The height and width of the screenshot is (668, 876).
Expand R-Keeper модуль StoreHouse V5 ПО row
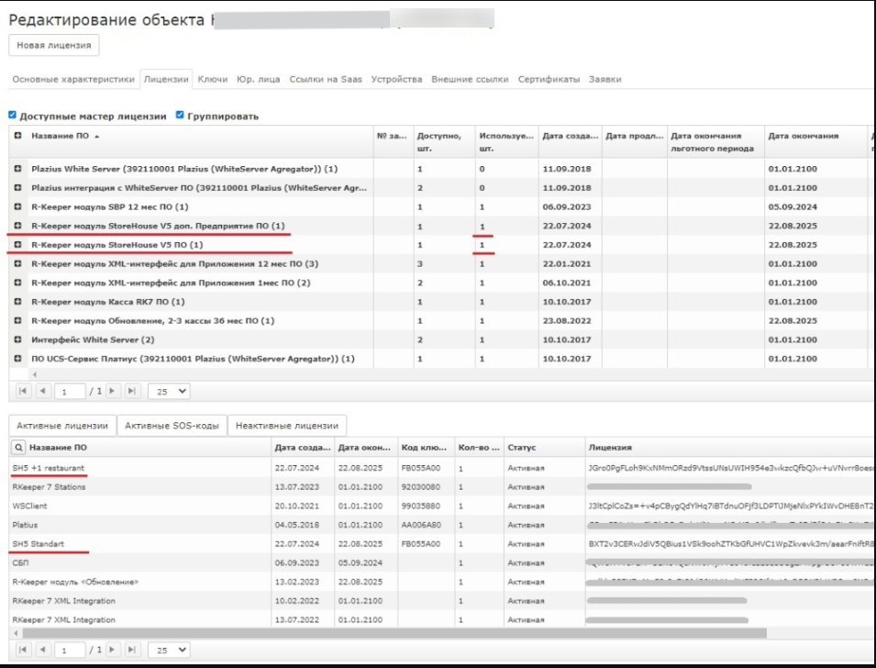pyautogui.click(x=17, y=245)
